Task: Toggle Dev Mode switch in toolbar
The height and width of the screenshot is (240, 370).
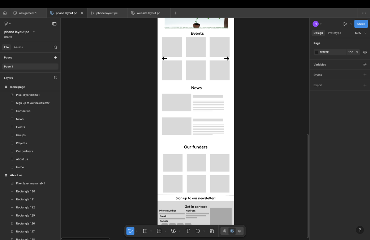Action: coord(240,231)
